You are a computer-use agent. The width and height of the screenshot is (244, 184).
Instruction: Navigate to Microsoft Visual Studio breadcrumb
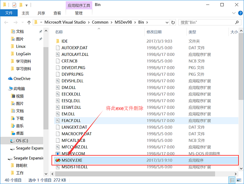point(65,22)
